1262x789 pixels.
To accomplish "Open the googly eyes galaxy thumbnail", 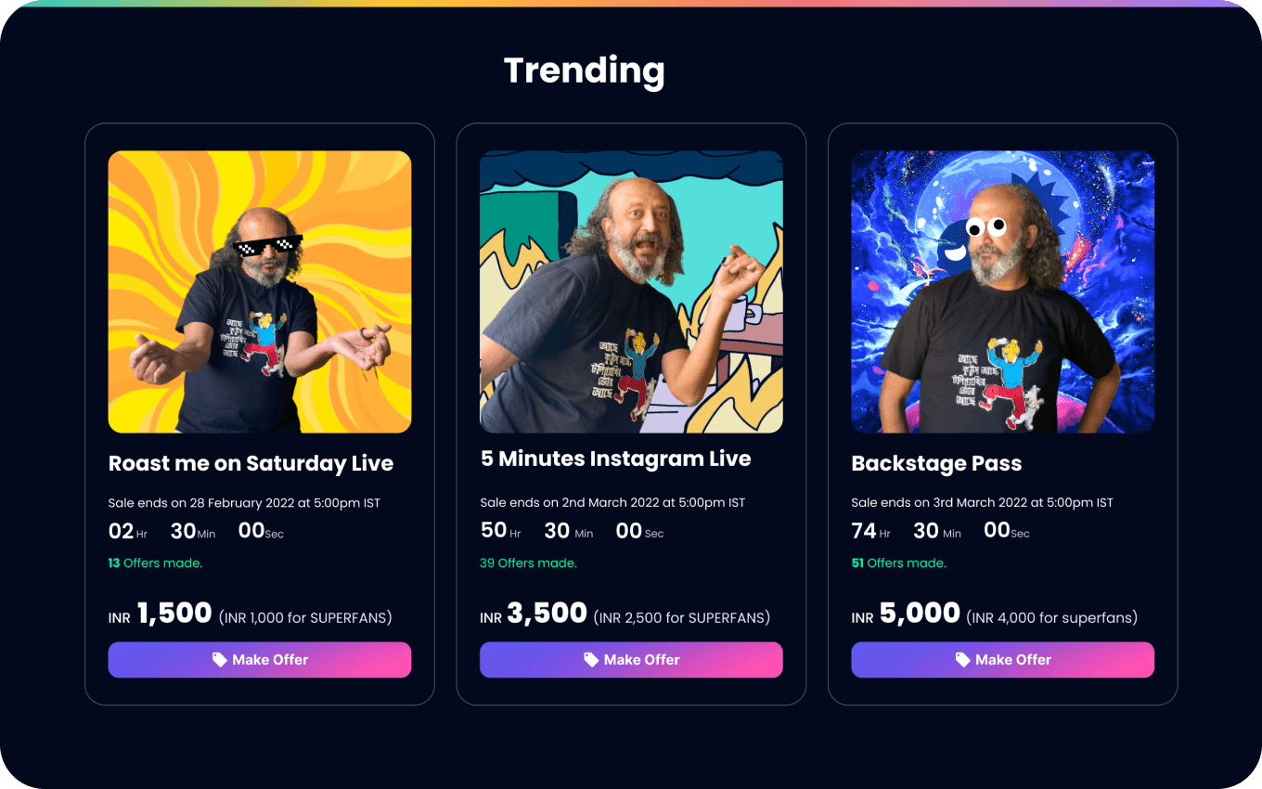I will tap(1002, 291).
